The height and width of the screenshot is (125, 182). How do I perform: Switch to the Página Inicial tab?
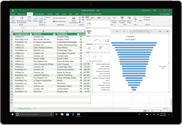[x=21, y=14]
